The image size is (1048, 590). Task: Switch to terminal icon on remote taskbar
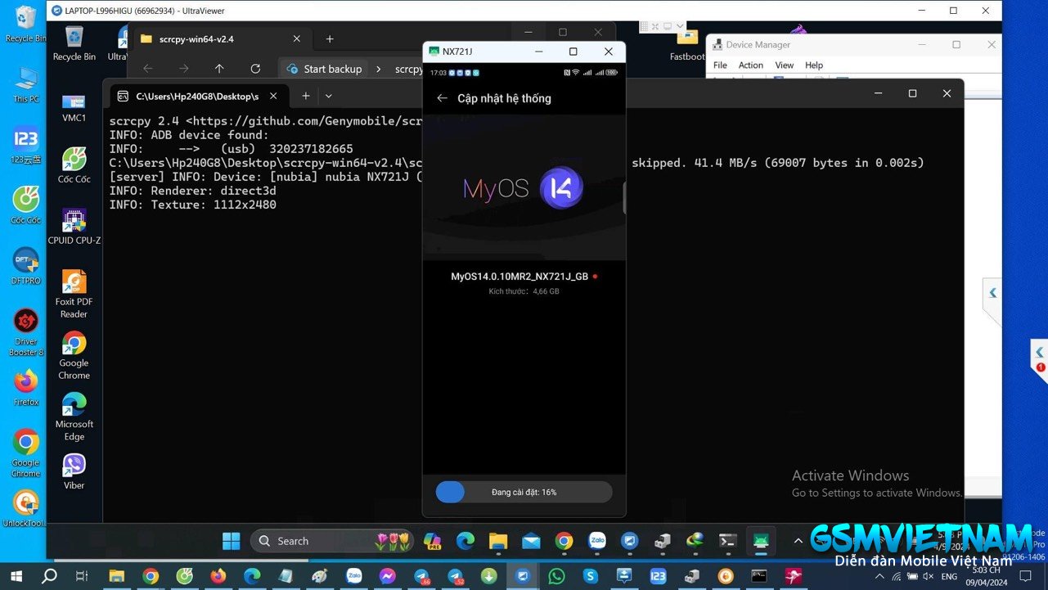click(x=727, y=541)
